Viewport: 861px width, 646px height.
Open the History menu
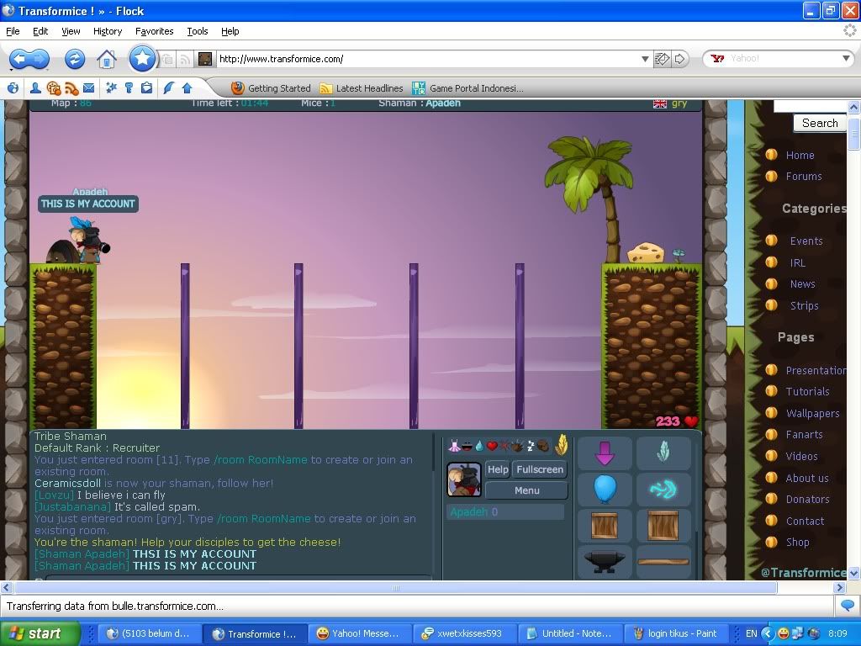pos(108,31)
